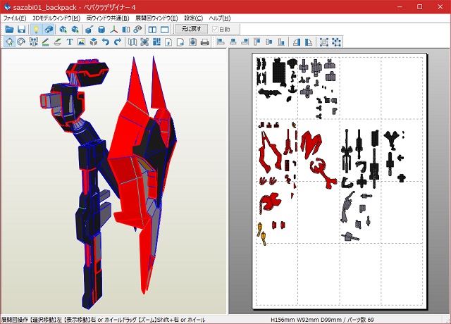Open the 展開図ウィンドウ(E) menu

[156, 18]
